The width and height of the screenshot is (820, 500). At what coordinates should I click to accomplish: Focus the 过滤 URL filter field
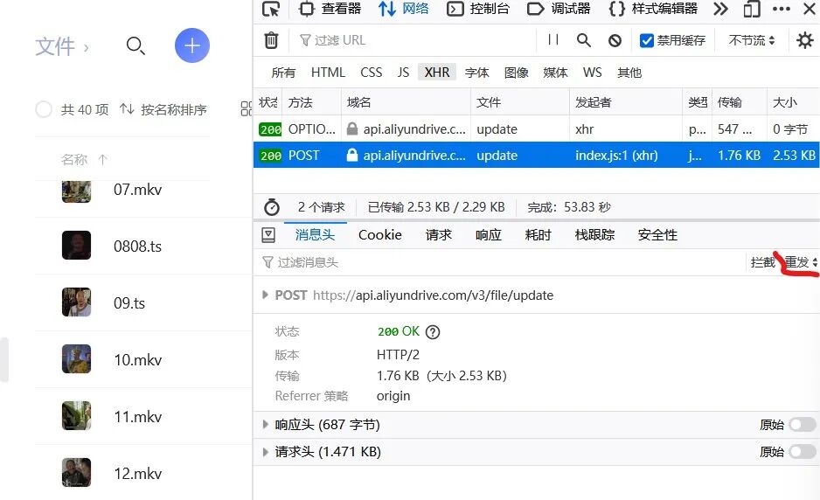416,40
